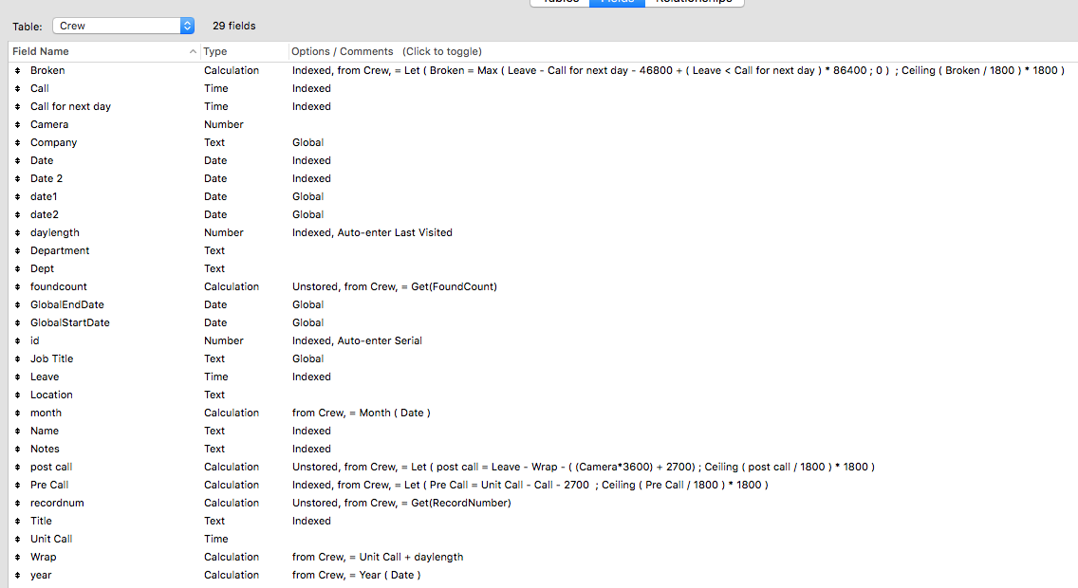Image resolution: width=1078 pixels, height=588 pixels.
Task: Select the GlobalStartDate field row
Action: click(x=543, y=322)
